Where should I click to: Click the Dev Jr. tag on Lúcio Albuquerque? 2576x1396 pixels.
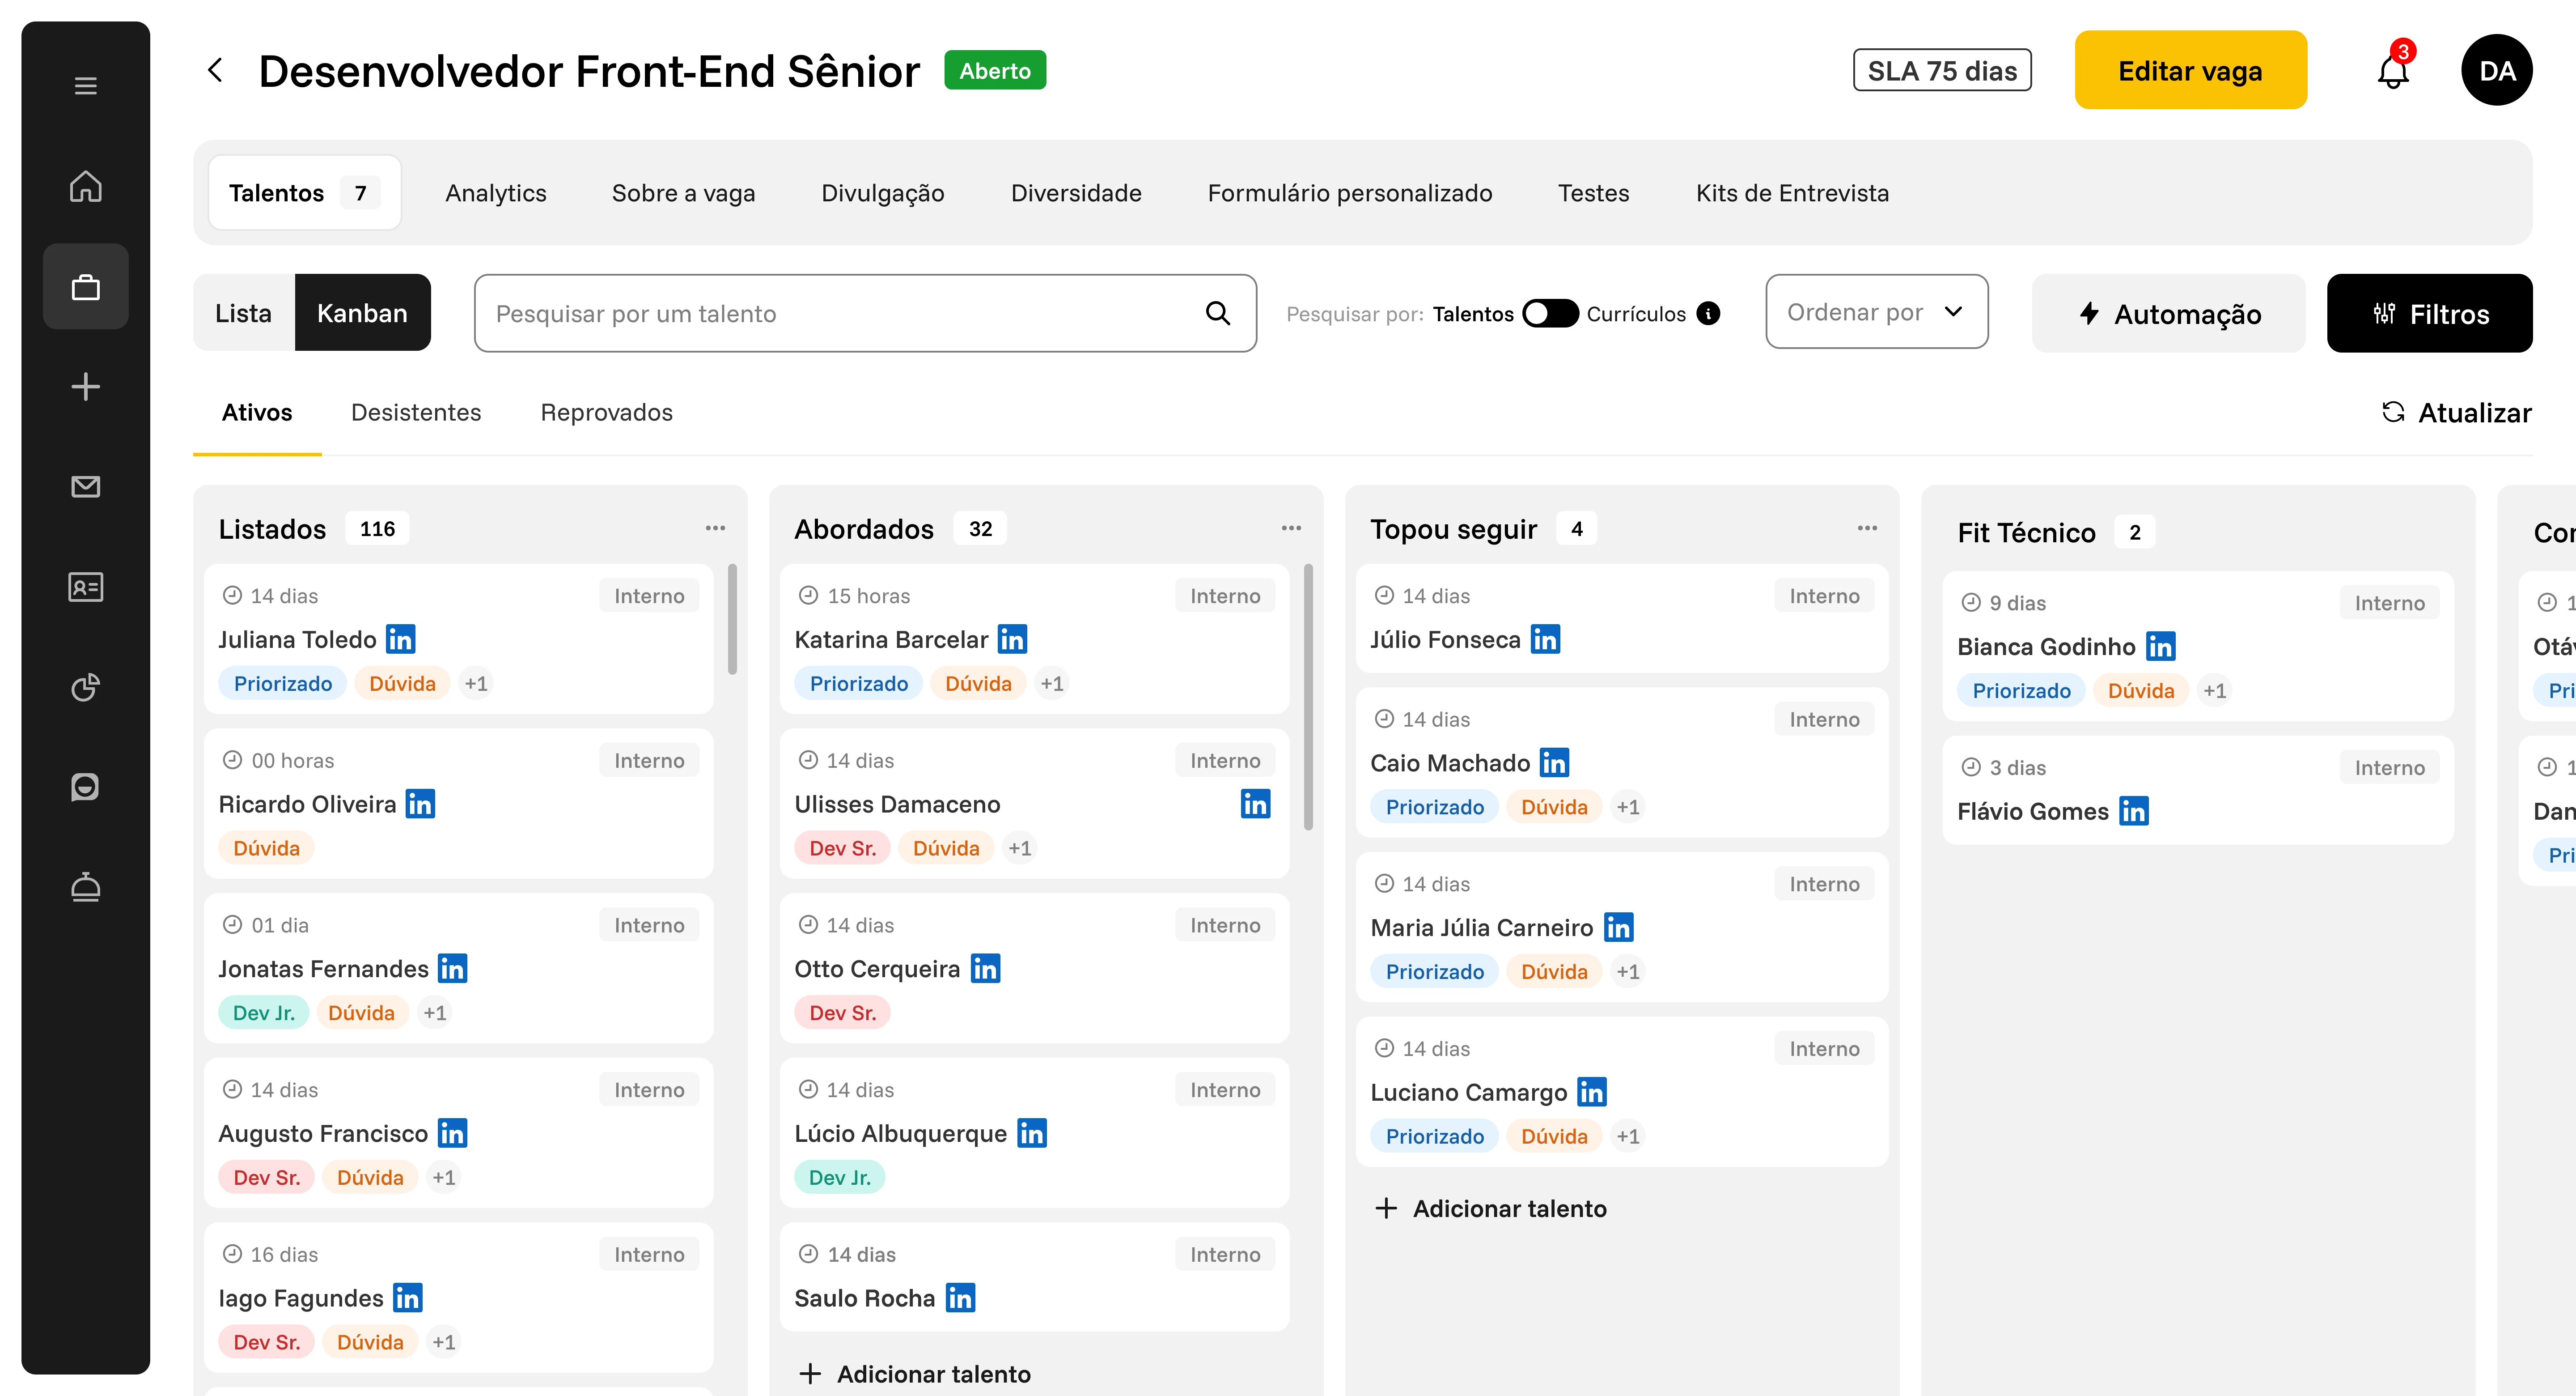coord(840,1178)
